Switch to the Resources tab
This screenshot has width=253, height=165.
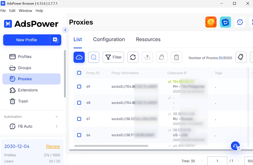click(x=148, y=39)
